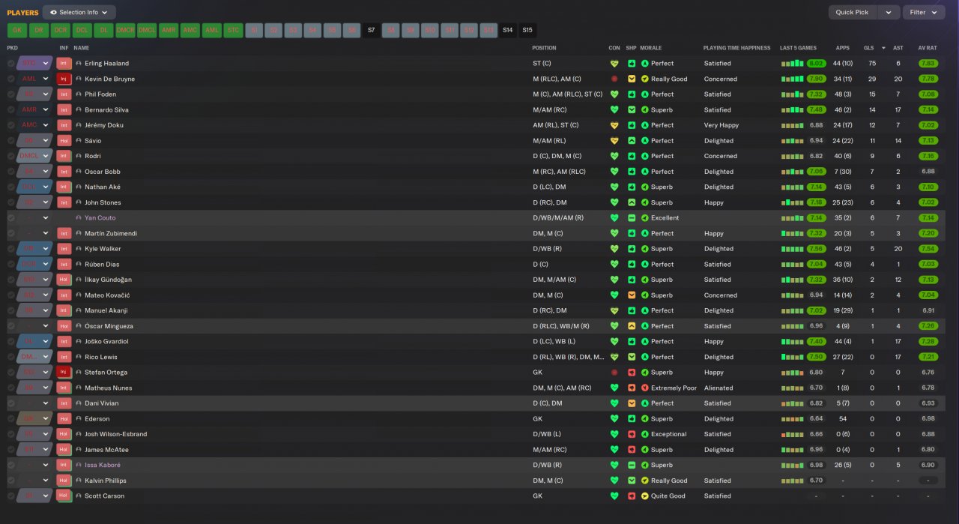Viewport: 959px width, 524px height.
Task: Click Haaland's last 5 games form bars
Action: (x=793, y=64)
